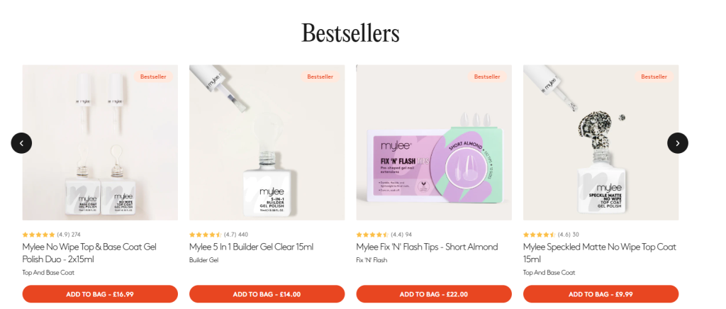Add Speckled Matte Top Coat to bag £9.99

(x=601, y=294)
